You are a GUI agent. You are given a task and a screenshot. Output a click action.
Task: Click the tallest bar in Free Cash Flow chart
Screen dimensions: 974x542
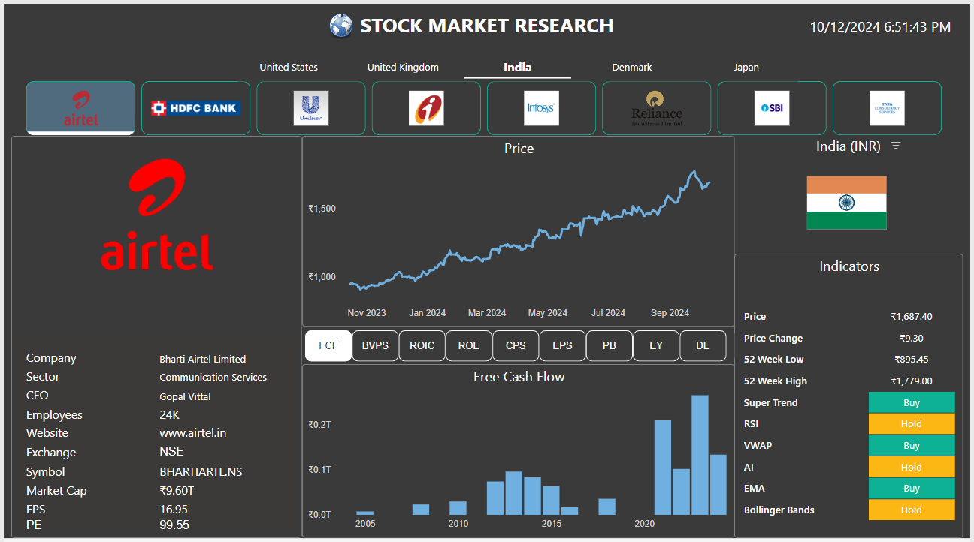pyautogui.click(x=700, y=455)
